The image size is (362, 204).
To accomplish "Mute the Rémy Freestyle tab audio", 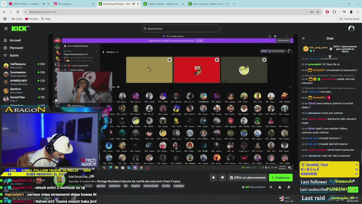I will [x=44, y=4].
